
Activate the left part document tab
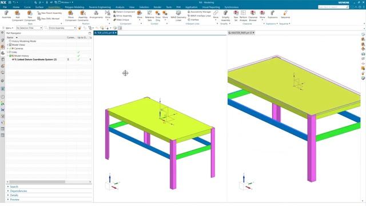105,33
